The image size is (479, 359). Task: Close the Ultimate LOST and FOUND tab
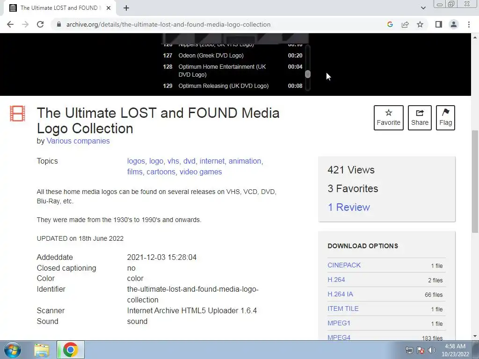[x=109, y=8]
